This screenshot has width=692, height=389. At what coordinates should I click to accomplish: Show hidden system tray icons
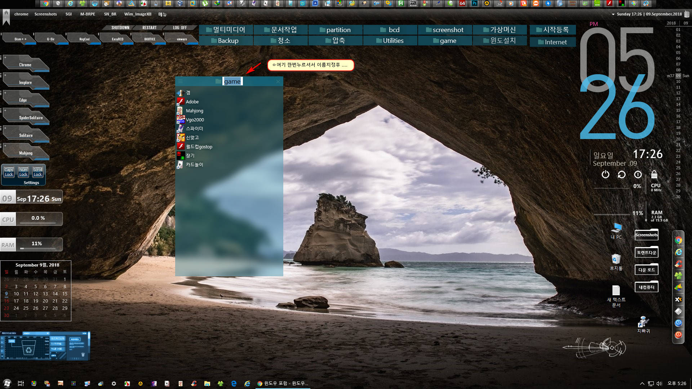pos(642,384)
